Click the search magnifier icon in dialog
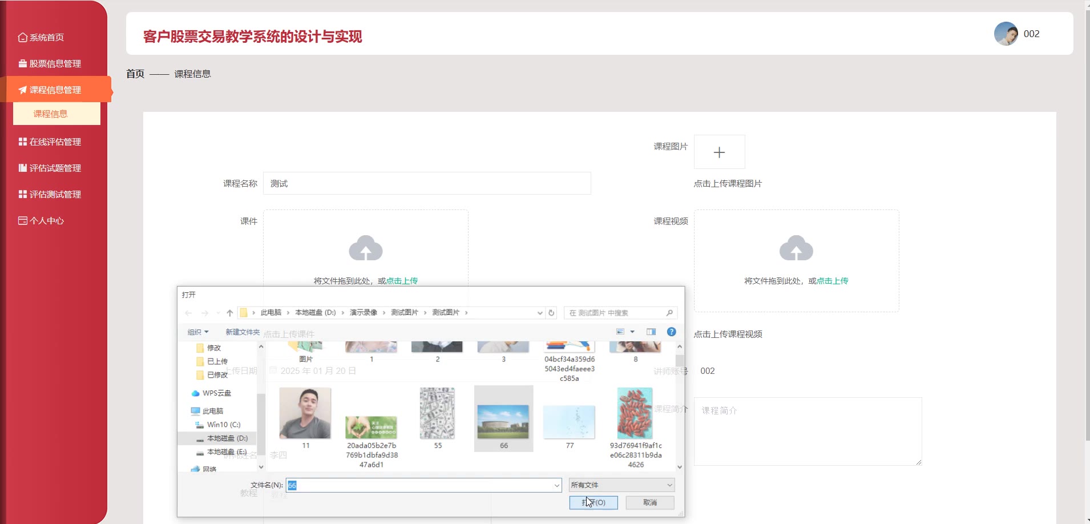 click(670, 313)
